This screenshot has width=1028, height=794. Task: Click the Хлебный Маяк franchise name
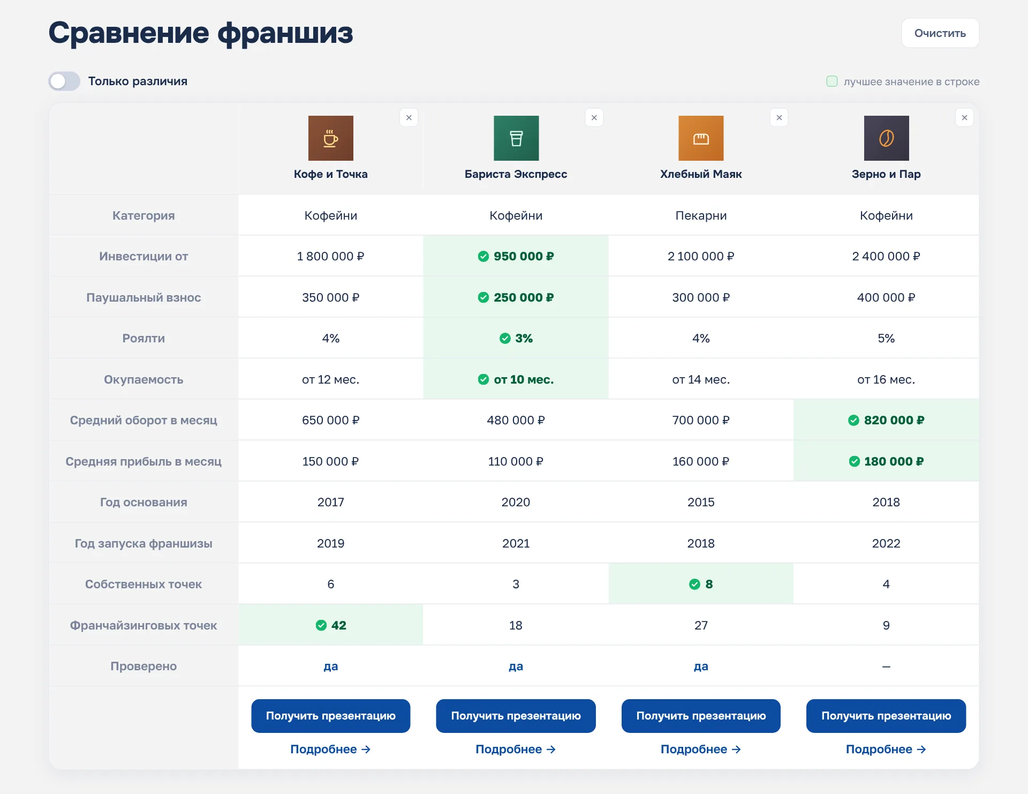[x=701, y=174]
